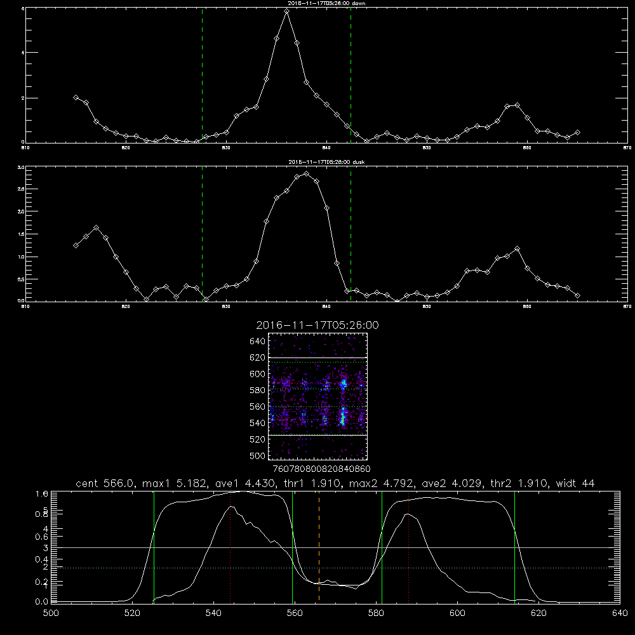635x635 pixels.
Task: Click the 'max2 4.792' value
Action: [x=380, y=483]
